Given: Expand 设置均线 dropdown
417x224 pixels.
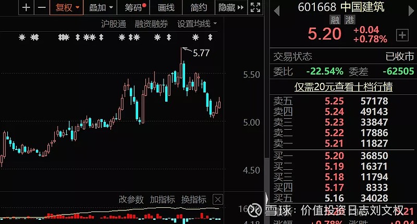Looking at the screenshot, I should click(197, 24).
